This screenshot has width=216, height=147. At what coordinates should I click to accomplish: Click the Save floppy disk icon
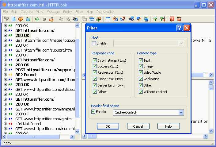tap(28, 19)
